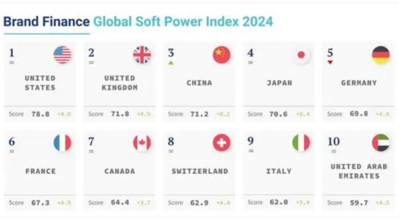
Task: Click the Switzerland flag icon
Action: click(x=222, y=143)
